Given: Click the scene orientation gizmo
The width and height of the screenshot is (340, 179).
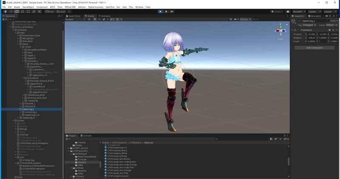Looking at the screenshot, I should [x=281, y=30].
